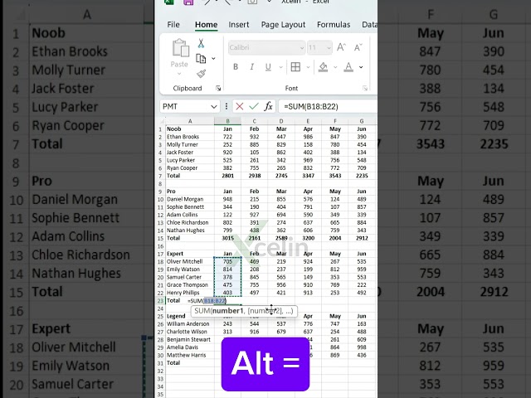
Task: Open the Borders dropdown arrow
Action: pos(308,67)
